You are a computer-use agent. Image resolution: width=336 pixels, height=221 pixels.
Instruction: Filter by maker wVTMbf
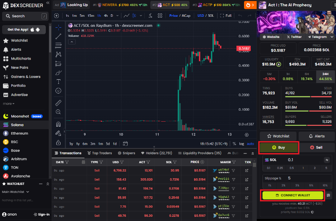click(234, 171)
